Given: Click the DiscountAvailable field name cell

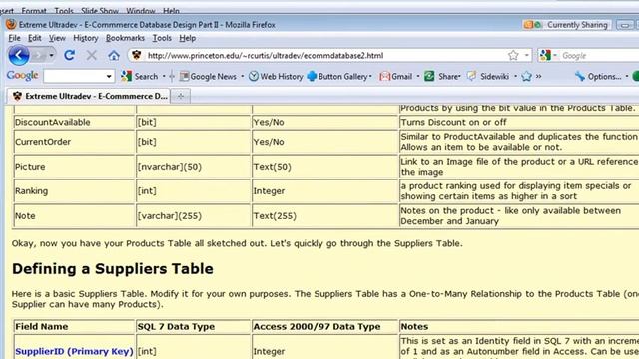Looking at the screenshot, I should click(74, 122).
